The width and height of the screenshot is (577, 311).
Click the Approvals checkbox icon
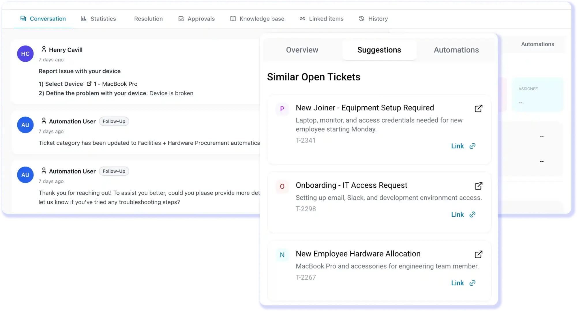181,19
